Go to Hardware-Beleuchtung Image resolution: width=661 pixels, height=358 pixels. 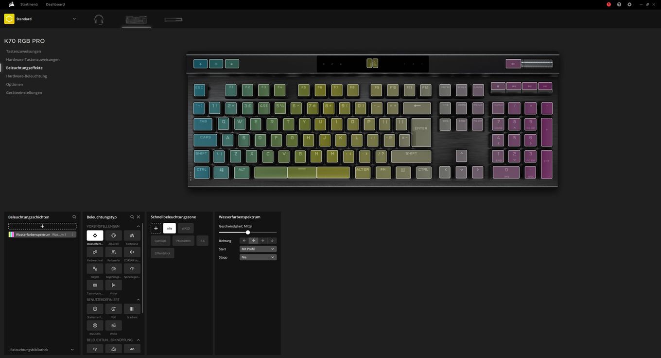26,76
